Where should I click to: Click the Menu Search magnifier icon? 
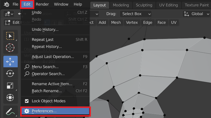[x=27, y=67]
